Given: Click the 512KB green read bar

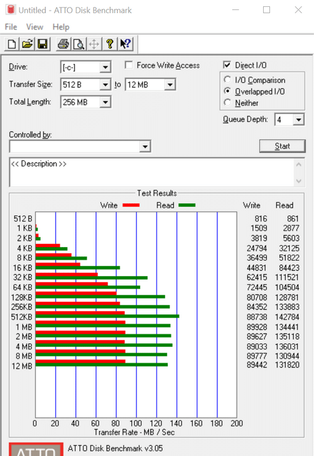Looking at the screenshot, I should click(107, 316).
